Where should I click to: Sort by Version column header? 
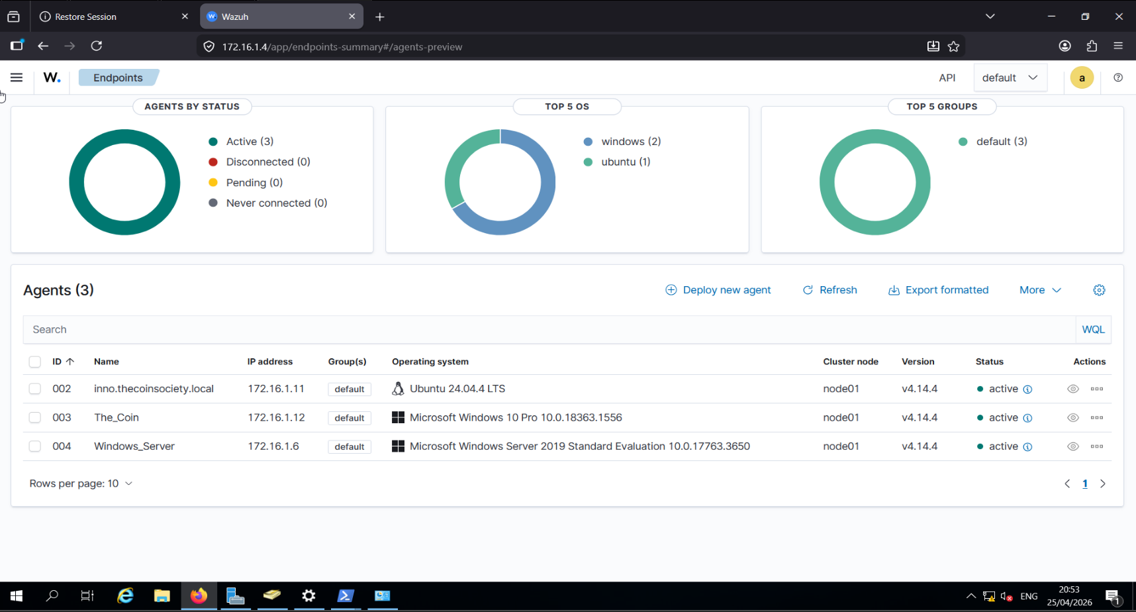pyautogui.click(x=918, y=362)
